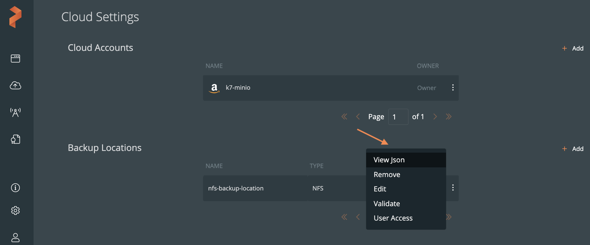The image size is (590, 245).
Task: Click the info circle sidebar icon
Action: 15,188
